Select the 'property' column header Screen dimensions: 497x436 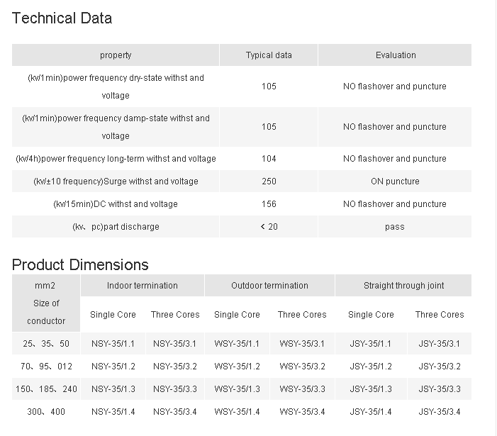point(116,55)
